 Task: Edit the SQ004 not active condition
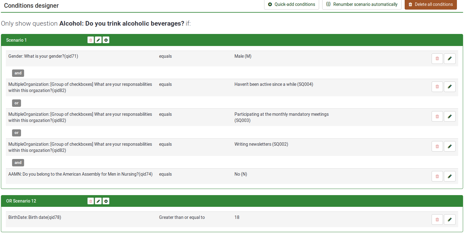coord(449,87)
